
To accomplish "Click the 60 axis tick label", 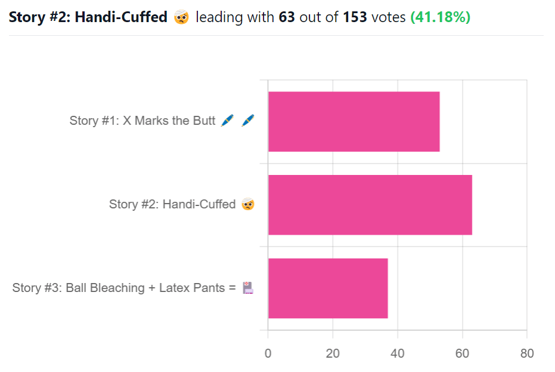I will [x=462, y=353].
